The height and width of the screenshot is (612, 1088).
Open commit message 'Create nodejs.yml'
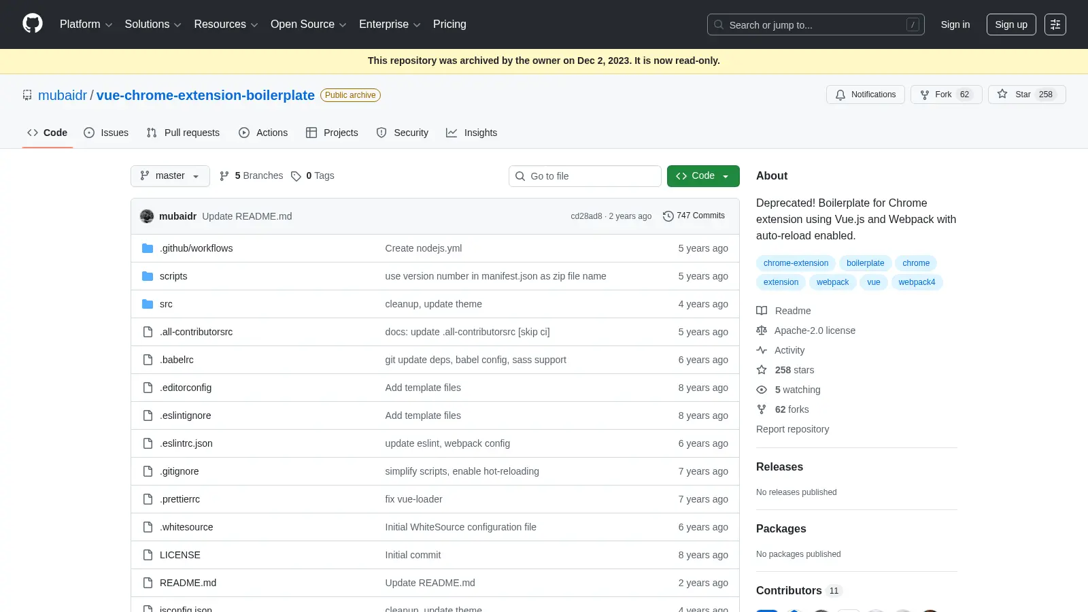(424, 248)
